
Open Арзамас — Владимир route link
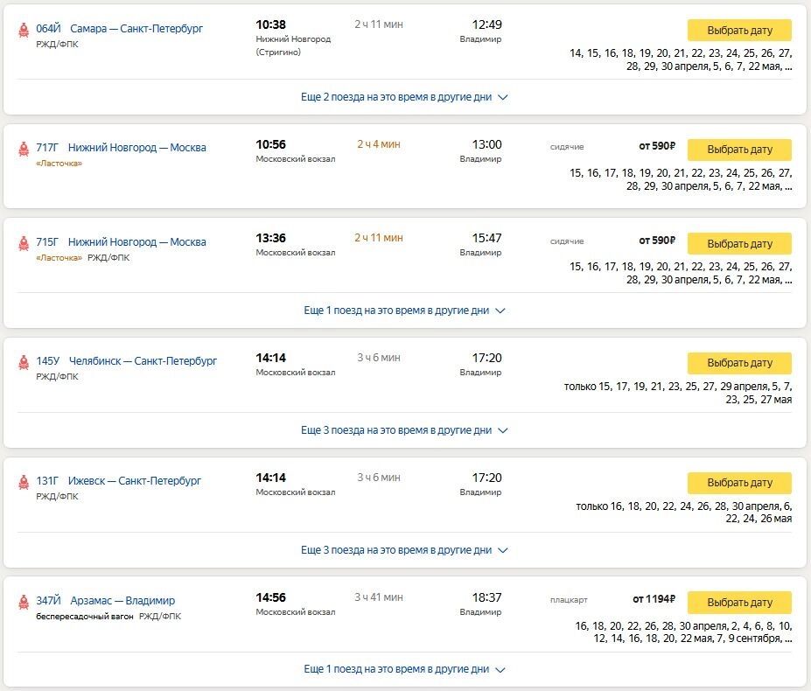tap(122, 601)
